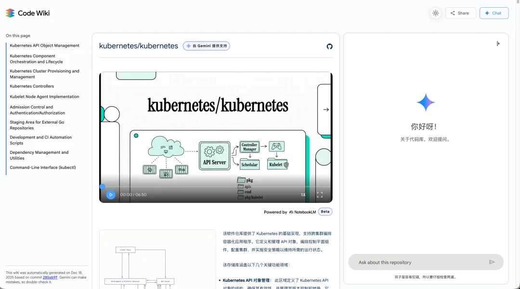The height and width of the screenshot is (289, 520).
Task: Collapse the chat panel with the arrow icon
Action: coord(498,43)
